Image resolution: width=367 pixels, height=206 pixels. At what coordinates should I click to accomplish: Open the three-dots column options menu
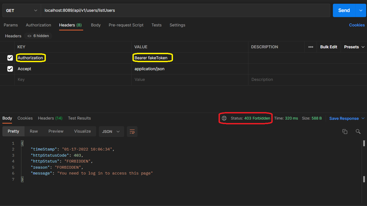coord(310,47)
